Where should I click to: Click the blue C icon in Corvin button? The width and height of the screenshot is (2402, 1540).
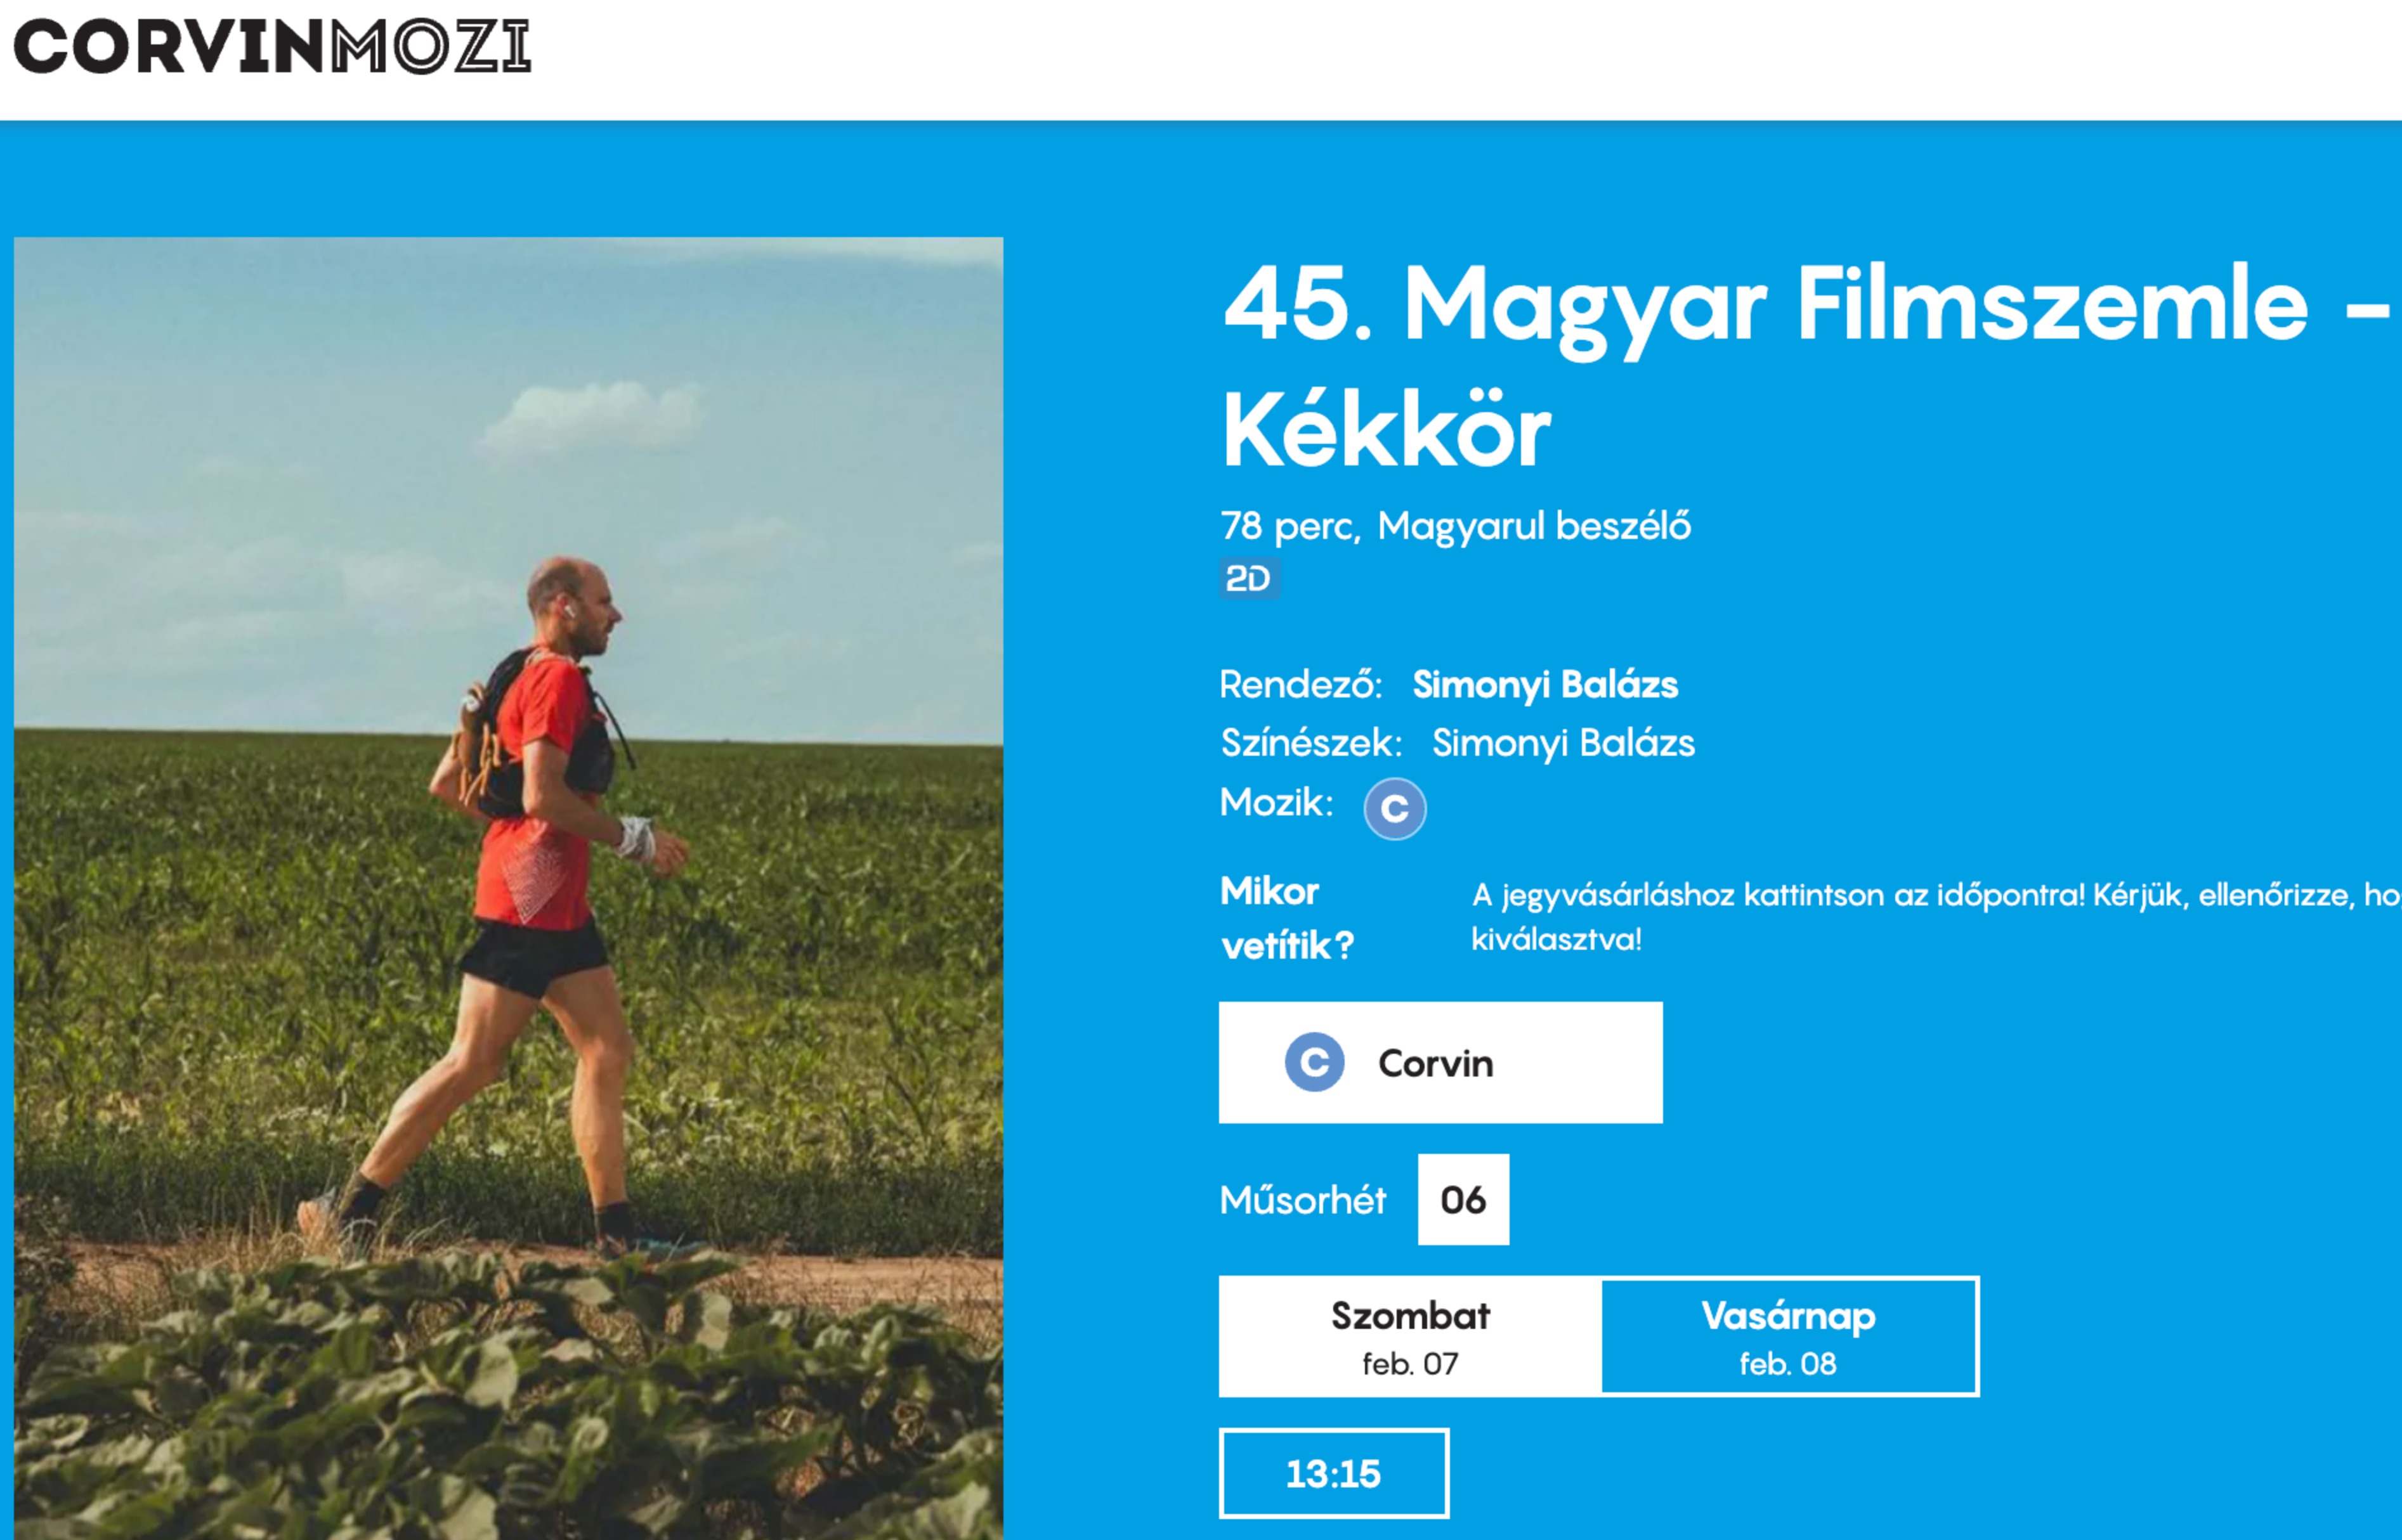tap(1315, 1062)
